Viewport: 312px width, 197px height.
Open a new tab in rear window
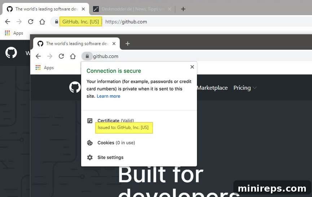click(x=183, y=9)
